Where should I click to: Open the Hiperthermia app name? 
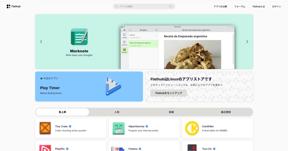[x=136, y=126]
